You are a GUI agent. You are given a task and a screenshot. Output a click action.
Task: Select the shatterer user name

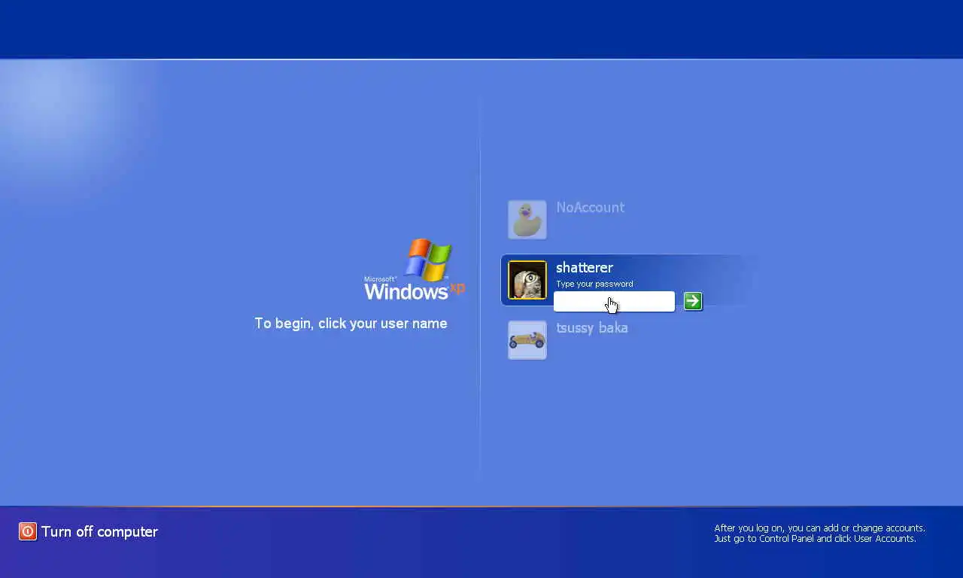[585, 268]
